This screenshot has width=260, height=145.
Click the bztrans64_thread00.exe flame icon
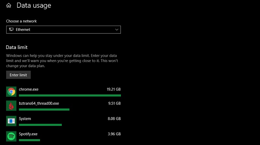pos(11,106)
